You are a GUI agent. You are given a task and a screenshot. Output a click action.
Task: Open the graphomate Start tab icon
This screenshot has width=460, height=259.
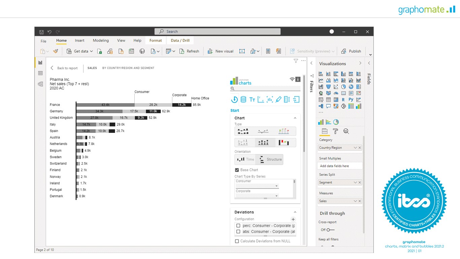(234, 99)
